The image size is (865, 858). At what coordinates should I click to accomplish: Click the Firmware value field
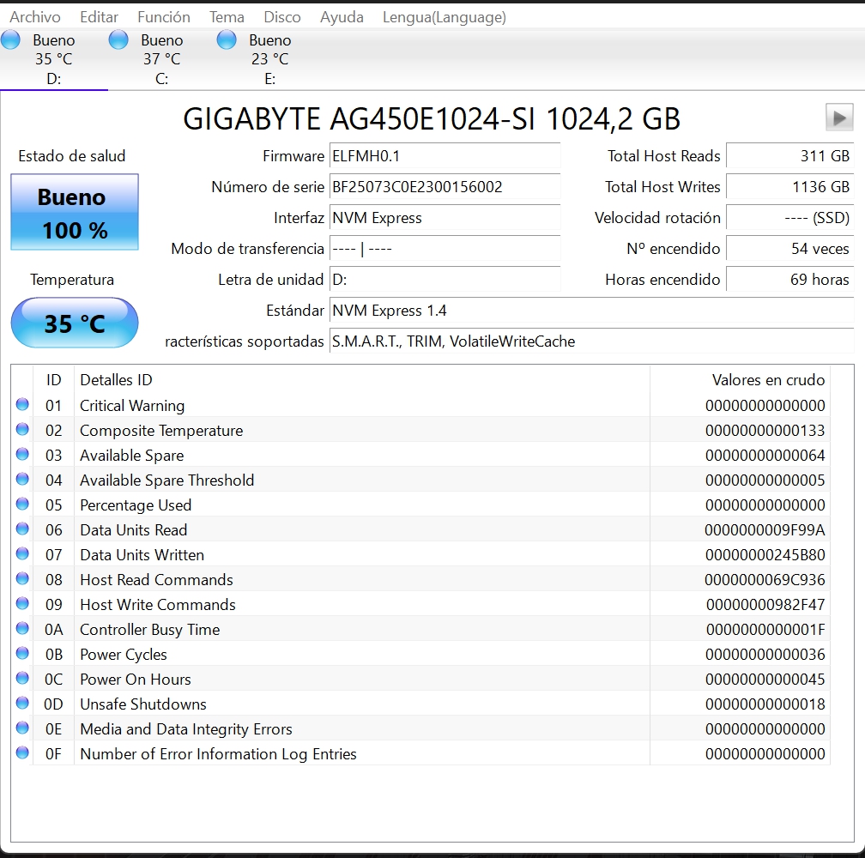(x=445, y=156)
